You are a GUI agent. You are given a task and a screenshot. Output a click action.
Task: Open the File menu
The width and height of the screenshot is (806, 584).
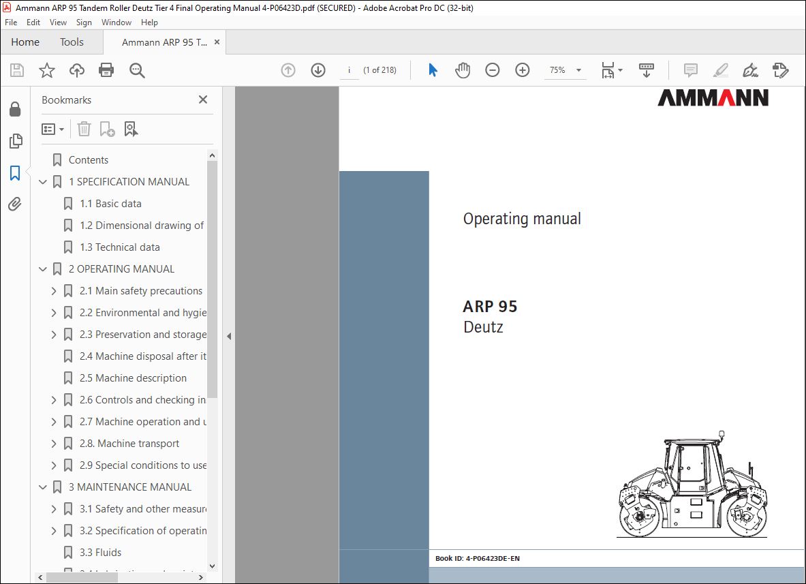click(x=11, y=22)
